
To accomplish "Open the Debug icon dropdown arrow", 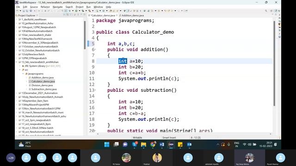I will click(73, 11).
